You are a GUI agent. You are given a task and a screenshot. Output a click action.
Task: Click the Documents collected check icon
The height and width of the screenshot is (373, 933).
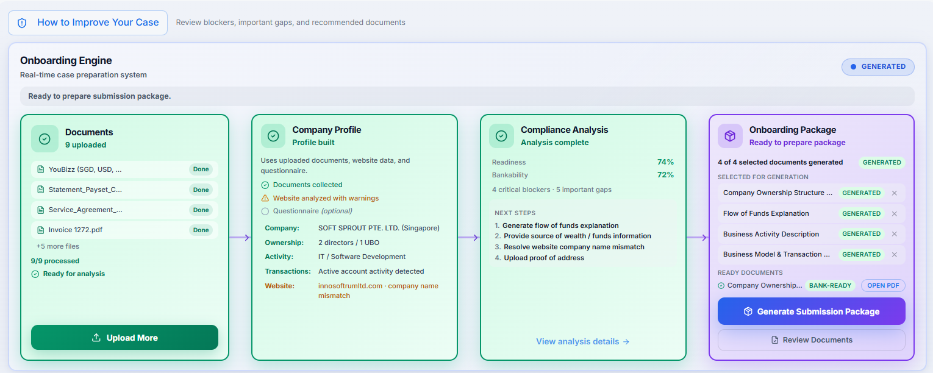click(265, 185)
